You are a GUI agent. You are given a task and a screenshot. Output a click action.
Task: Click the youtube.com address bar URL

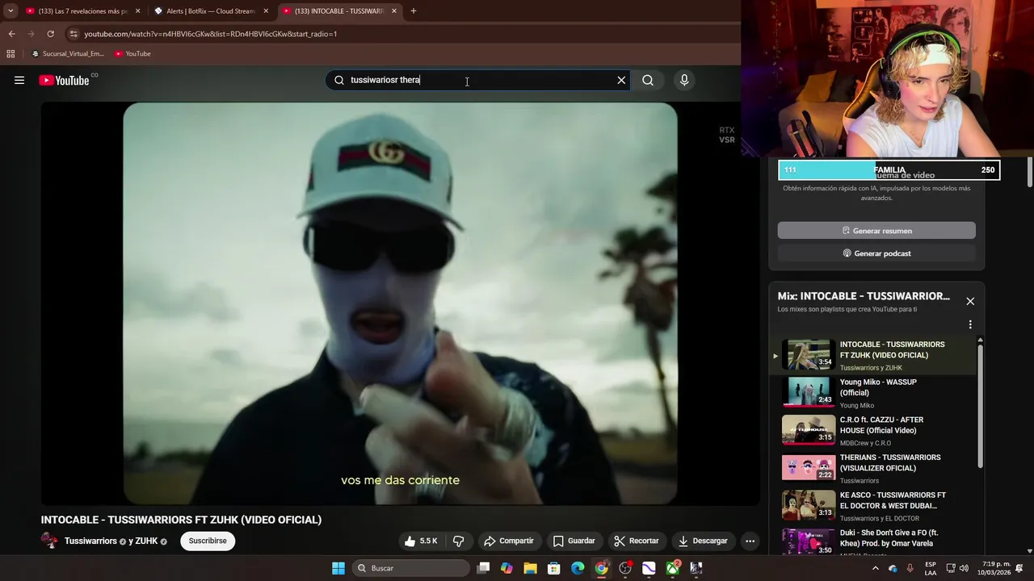coord(211,34)
